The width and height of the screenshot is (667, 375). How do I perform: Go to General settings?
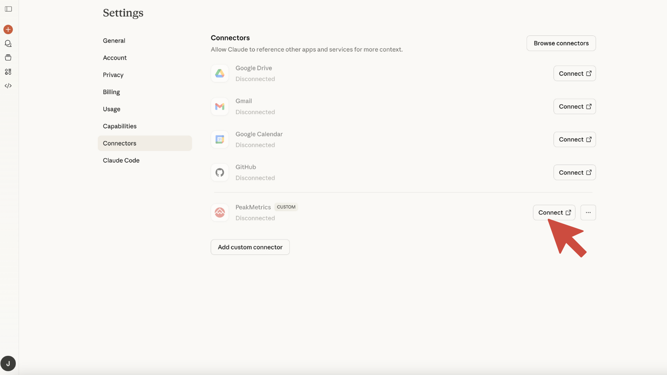[x=114, y=41]
